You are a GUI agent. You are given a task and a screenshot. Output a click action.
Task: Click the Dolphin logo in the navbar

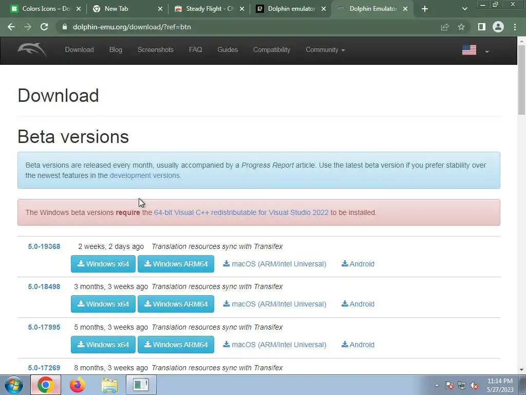pyautogui.click(x=32, y=50)
